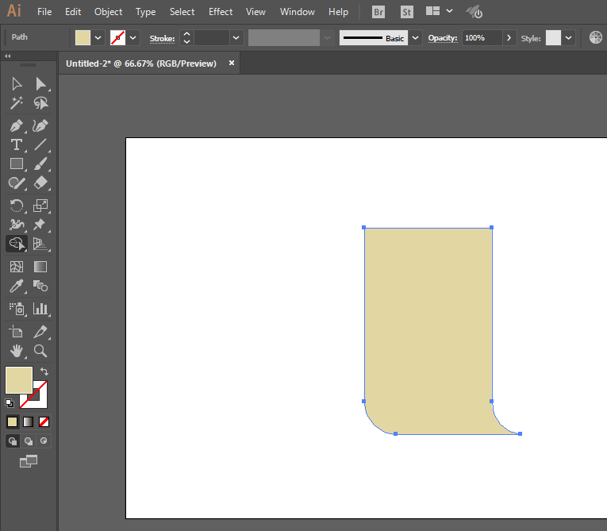Pick the Eyedropper tool

pos(17,286)
